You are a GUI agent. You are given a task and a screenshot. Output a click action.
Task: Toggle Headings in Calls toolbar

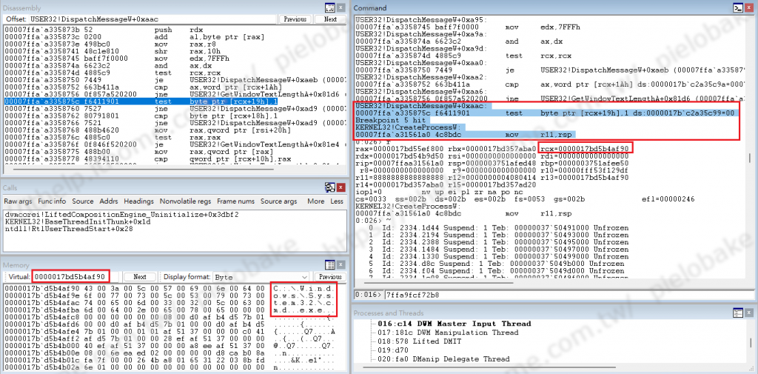click(138, 201)
